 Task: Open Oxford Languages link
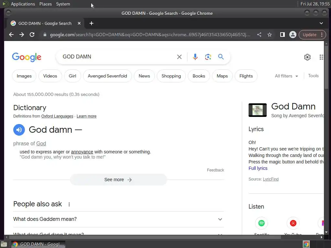click(x=57, y=116)
